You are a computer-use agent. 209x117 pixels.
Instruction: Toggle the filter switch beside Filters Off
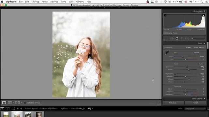click(x=208, y=109)
